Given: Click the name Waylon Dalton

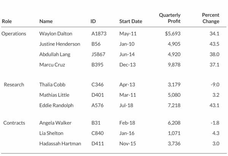Looking at the screenshot, I should click(56, 33).
